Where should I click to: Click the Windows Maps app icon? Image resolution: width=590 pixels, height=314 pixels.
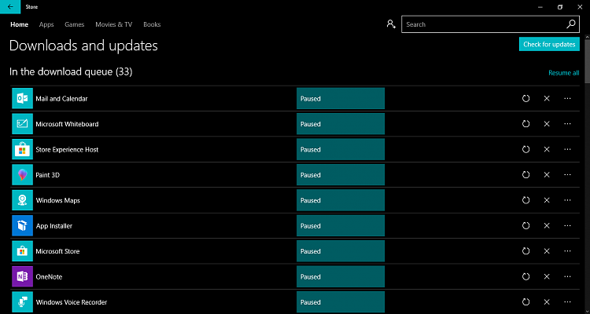(x=21, y=200)
